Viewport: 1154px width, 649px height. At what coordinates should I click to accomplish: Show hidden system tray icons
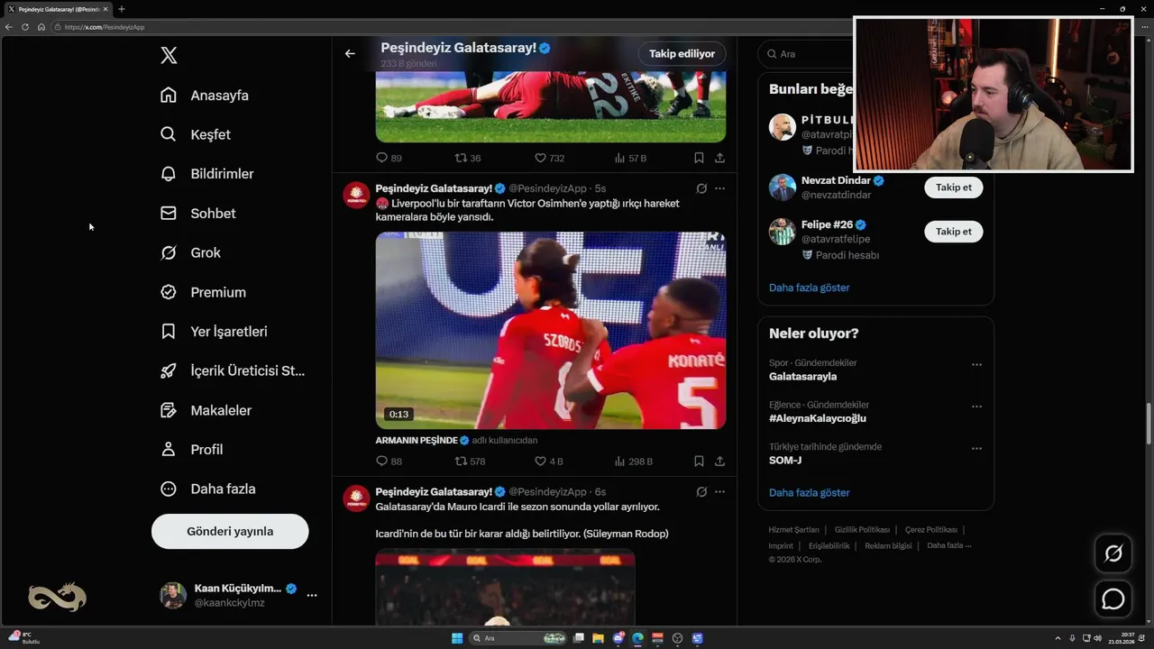[1058, 638]
